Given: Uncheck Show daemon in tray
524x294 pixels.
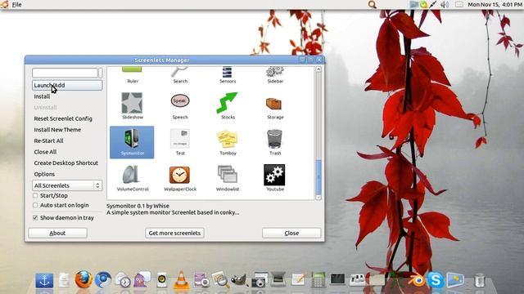Looking at the screenshot, I should [x=35, y=218].
